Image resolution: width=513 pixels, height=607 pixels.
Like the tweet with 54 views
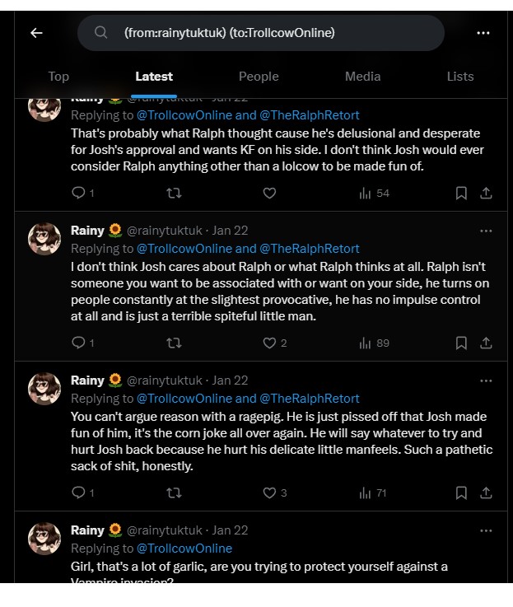269,193
